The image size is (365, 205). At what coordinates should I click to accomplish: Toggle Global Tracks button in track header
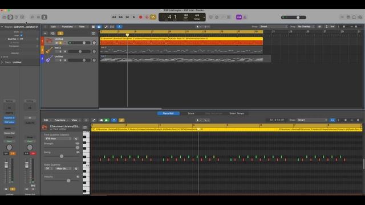tap(94, 33)
